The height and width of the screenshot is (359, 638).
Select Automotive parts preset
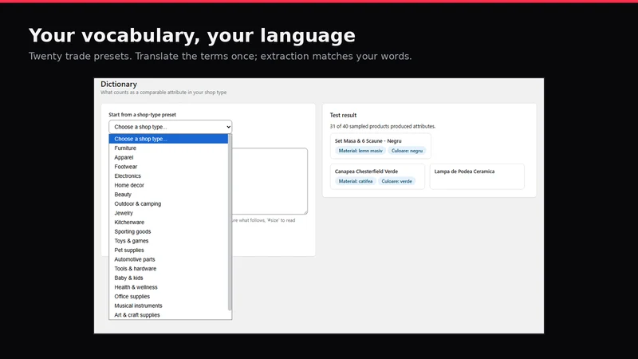click(168, 259)
